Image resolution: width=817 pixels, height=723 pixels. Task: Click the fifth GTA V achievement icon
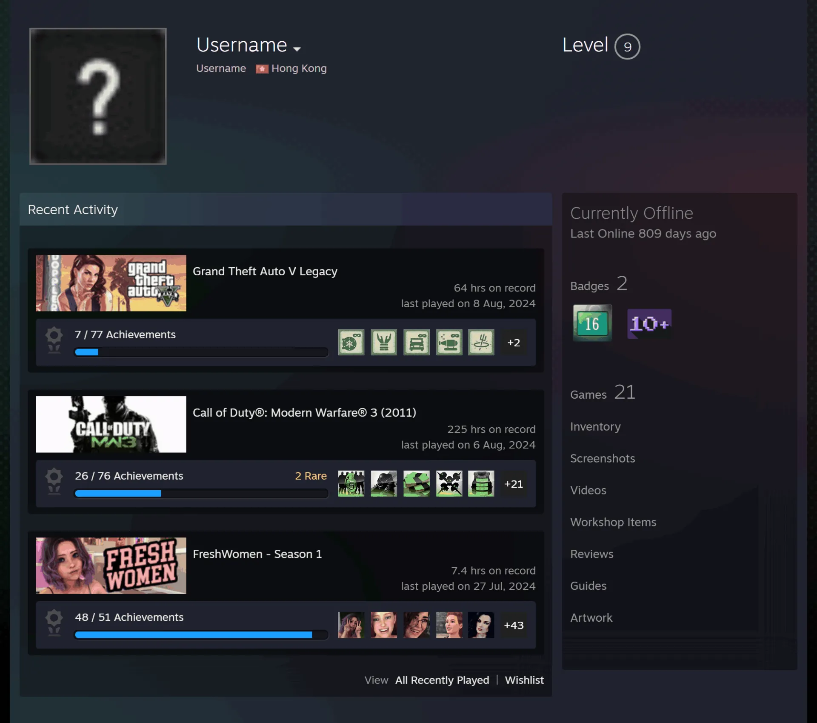click(x=481, y=342)
